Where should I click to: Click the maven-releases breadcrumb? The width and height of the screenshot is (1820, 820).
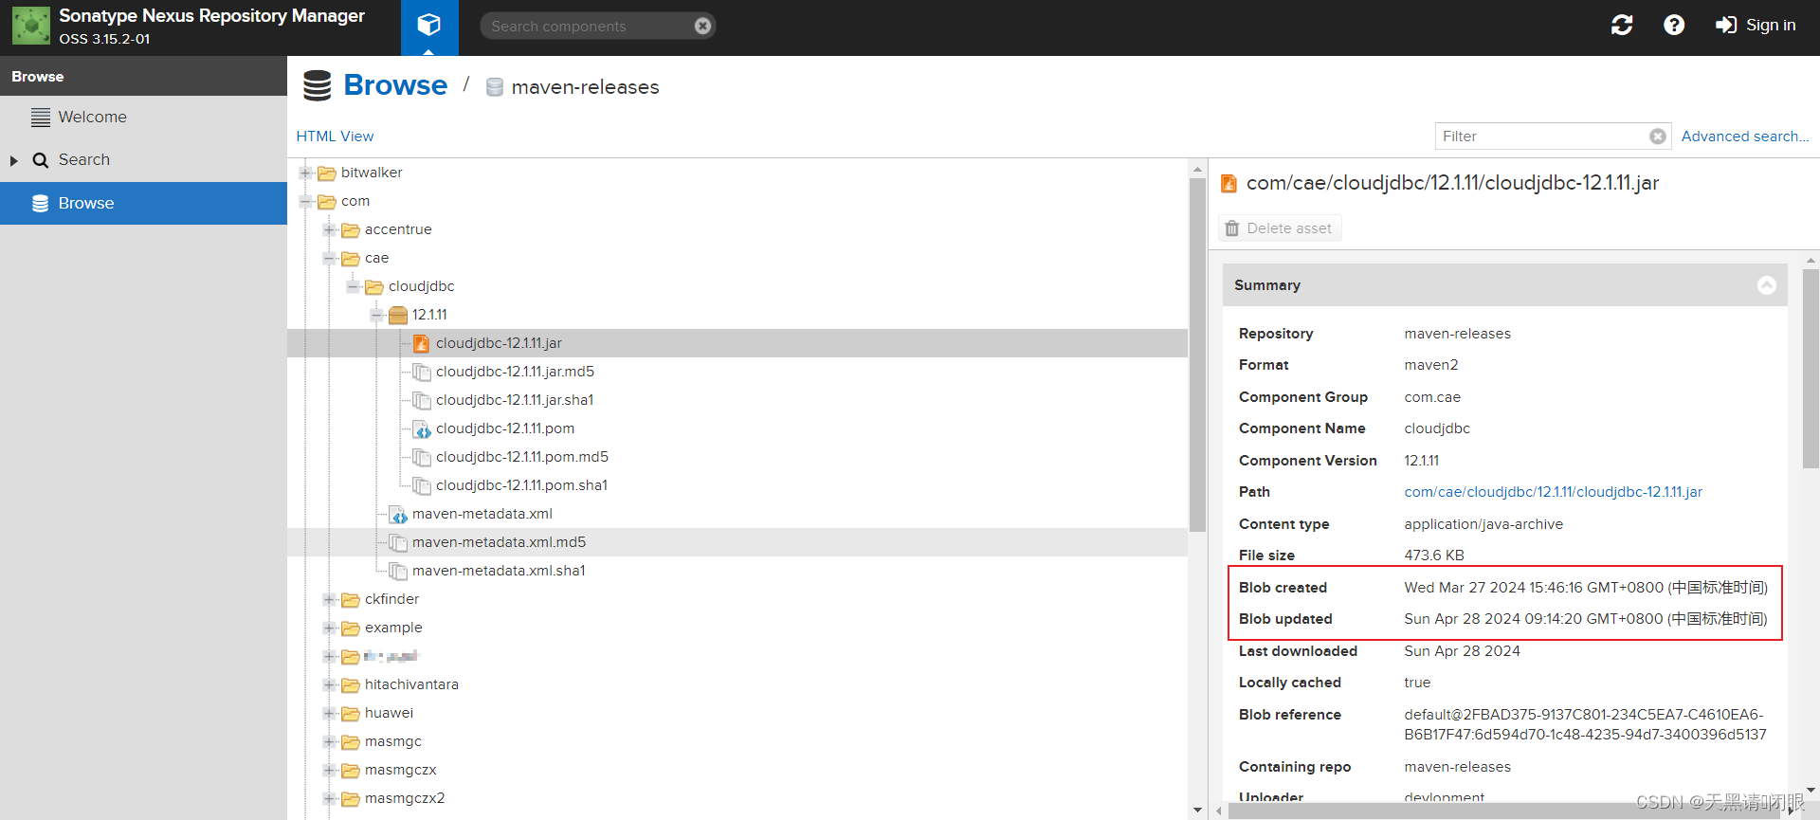[x=585, y=87]
